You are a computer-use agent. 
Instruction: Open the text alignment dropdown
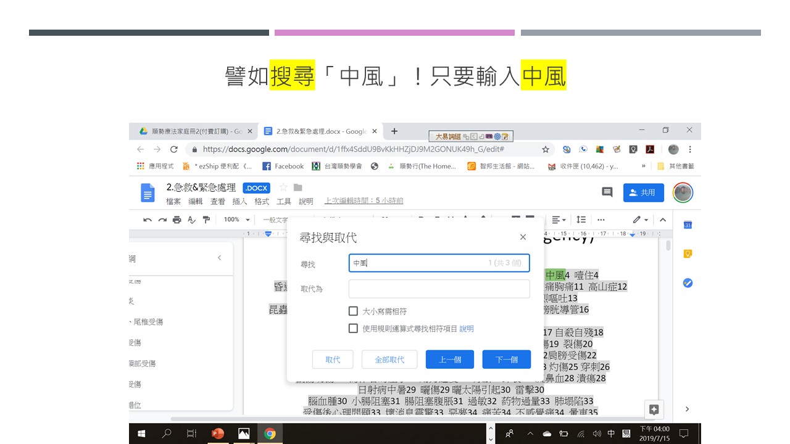[559, 220]
